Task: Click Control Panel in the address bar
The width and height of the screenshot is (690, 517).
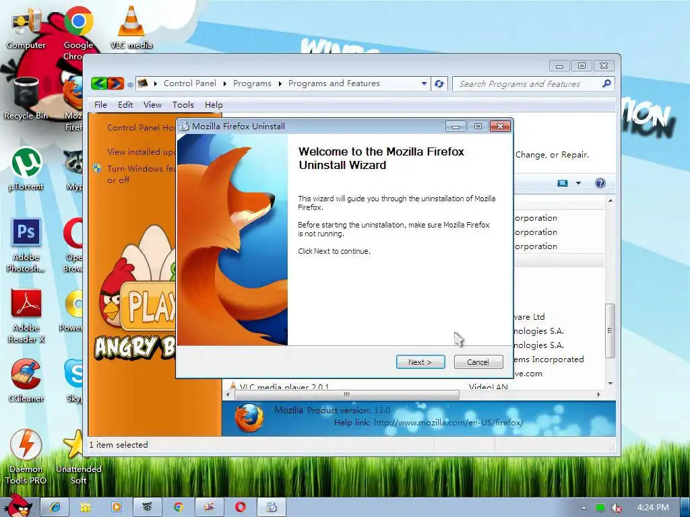Action: (x=189, y=83)
